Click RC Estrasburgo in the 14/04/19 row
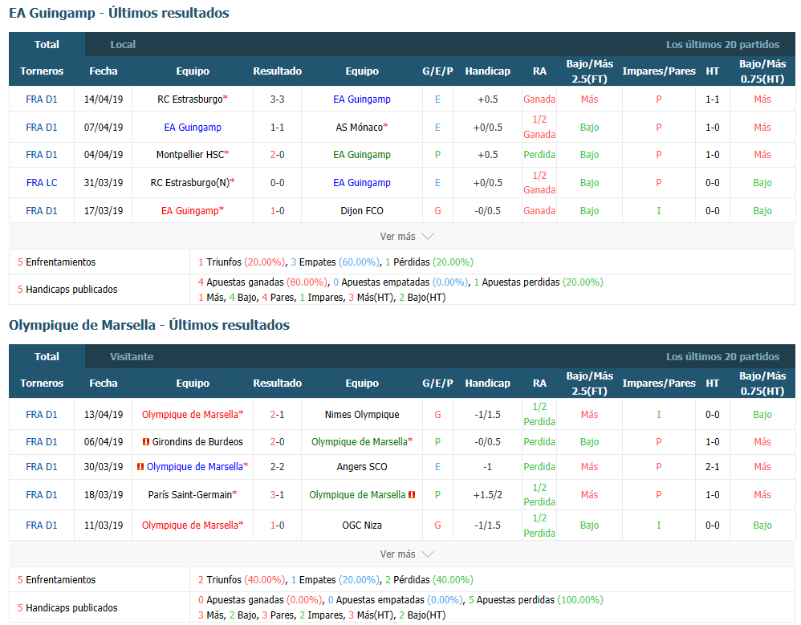 190,99
